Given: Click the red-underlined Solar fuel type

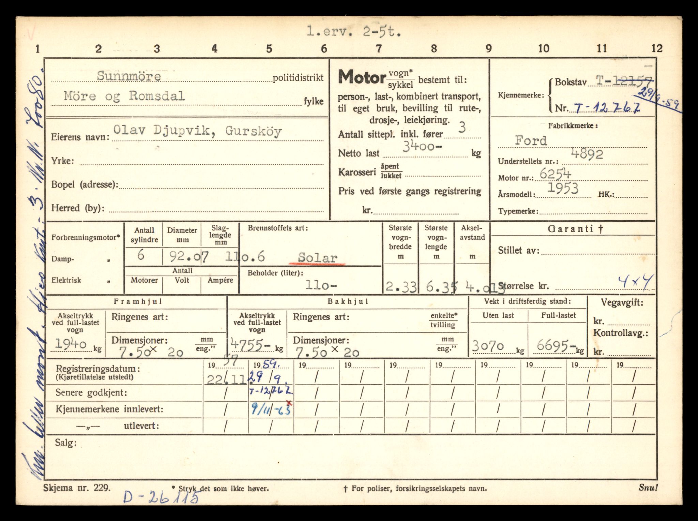Looking at the screenshot, I should coord(317,258).
